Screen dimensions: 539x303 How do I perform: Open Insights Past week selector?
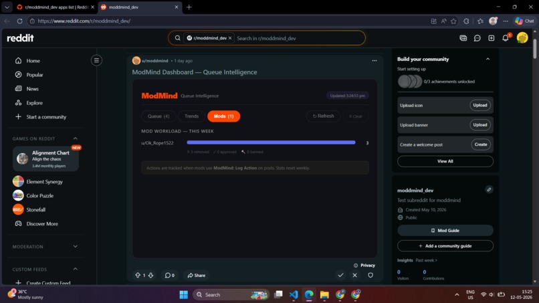[x=426, y=260]
